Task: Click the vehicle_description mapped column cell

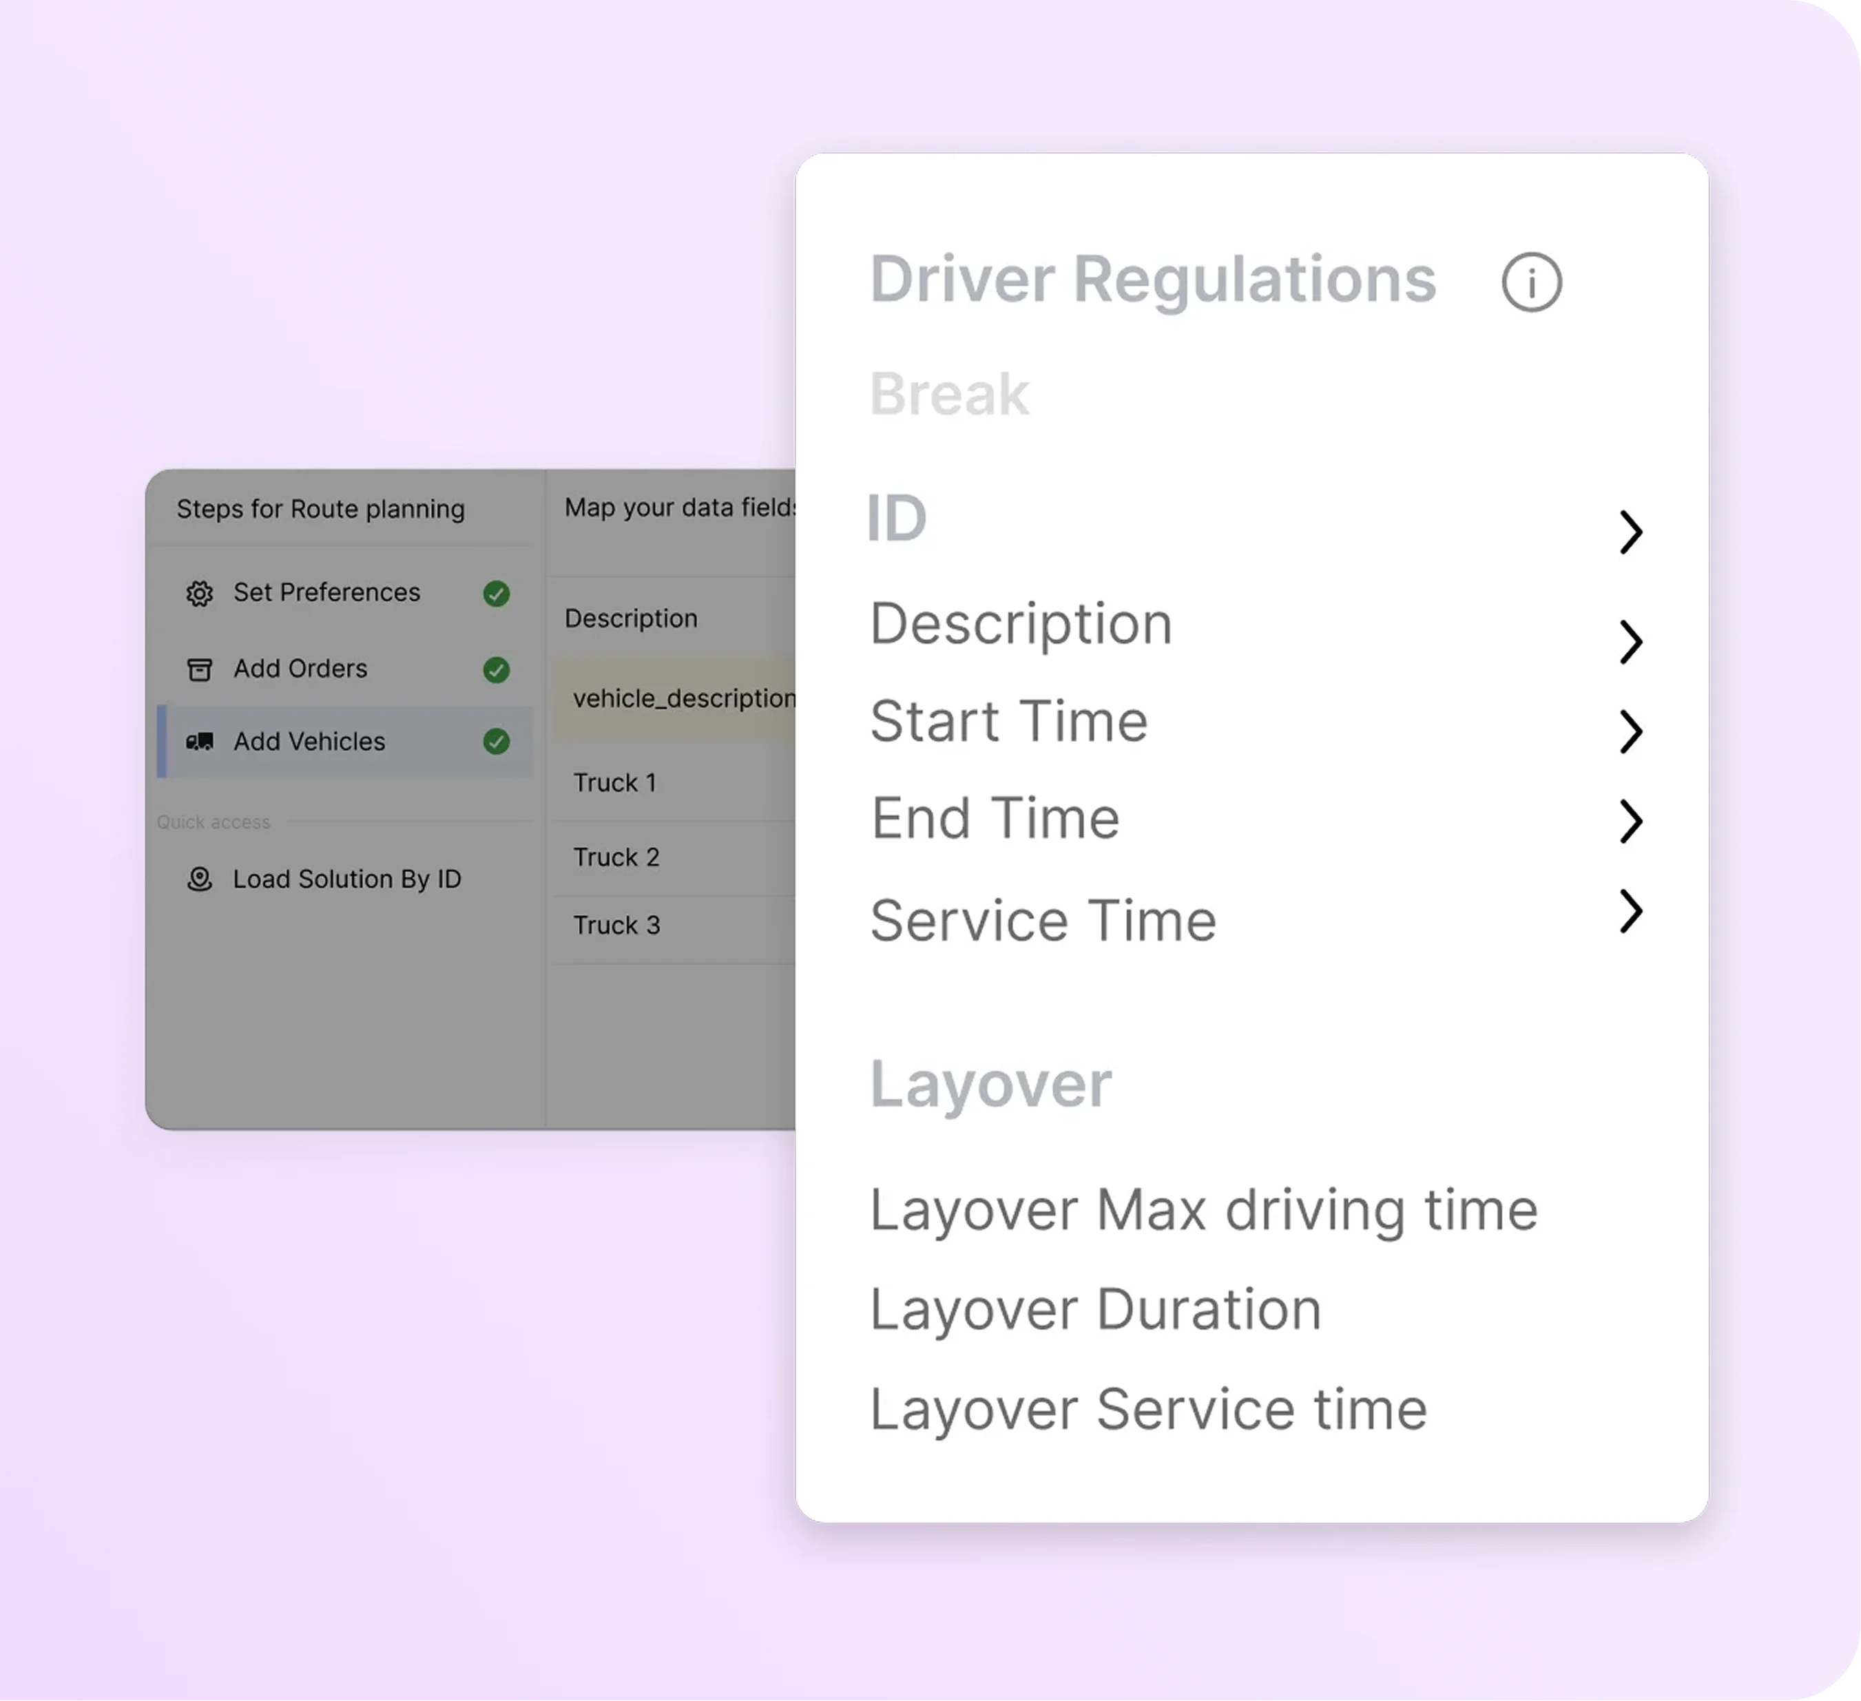Action: 676,699
